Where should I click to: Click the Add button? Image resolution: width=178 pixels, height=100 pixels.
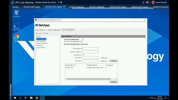tap(113, 61)
